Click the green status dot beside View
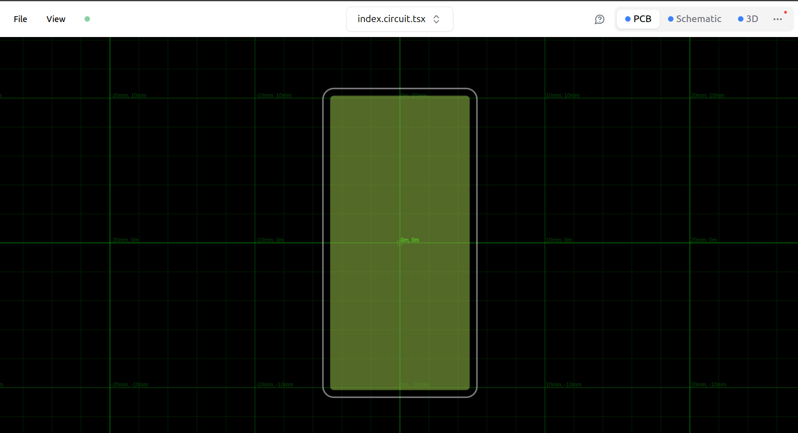The width and height of the screenshot is (798, 433). (x=87, y=19)
